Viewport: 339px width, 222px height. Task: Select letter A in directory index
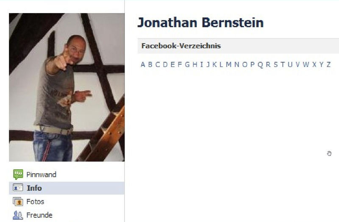[x=143, y=64]
